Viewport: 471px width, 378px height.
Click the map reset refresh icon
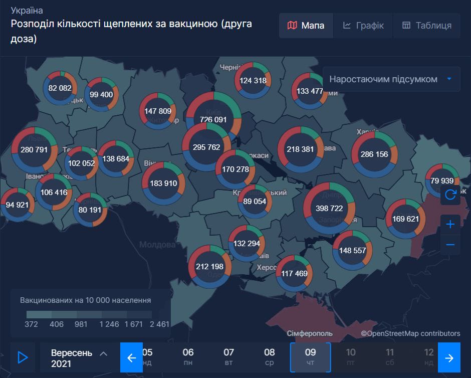click(x=450, y=195)
